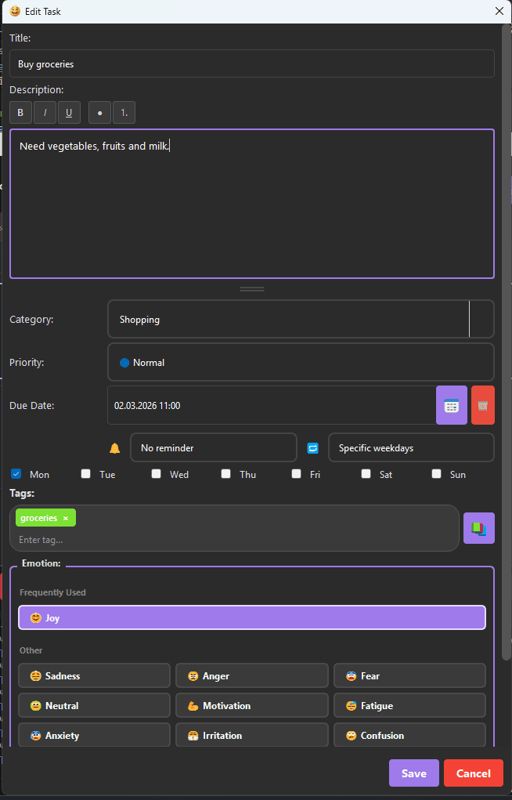Click the Edit Task emoji window icon
The image size is (512, 800).
point(15,11)
